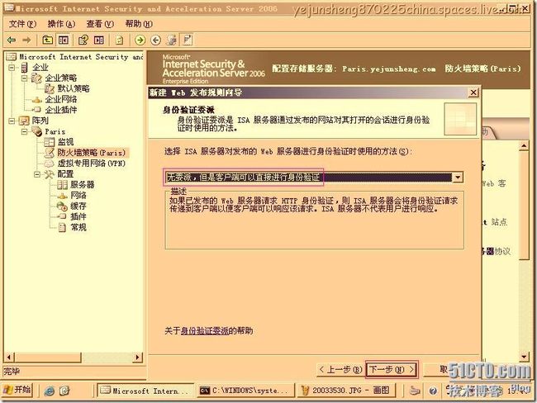This screenshot has height=403, width=537.
Task: Open the 帮助(H) menu
Action: coord(139,24)
